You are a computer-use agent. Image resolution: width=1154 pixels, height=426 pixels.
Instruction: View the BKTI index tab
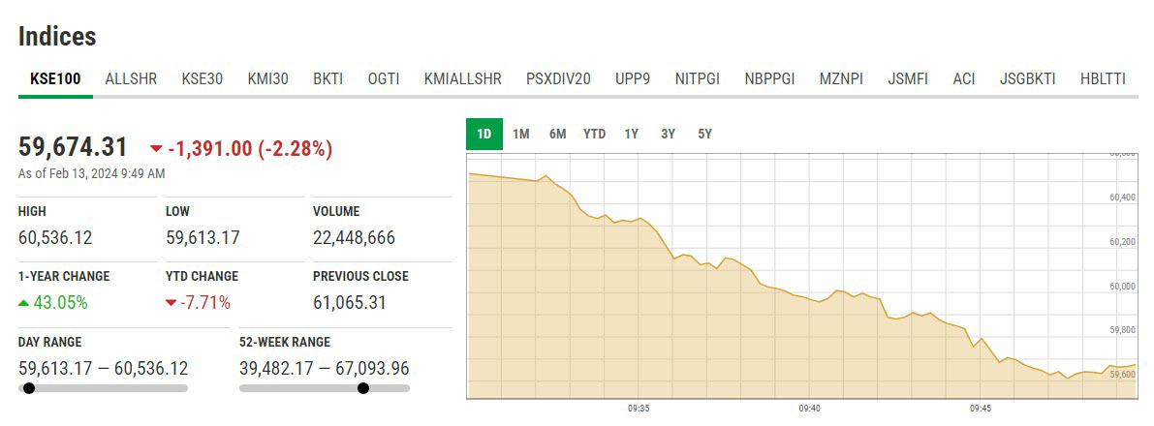click(327, 78)
